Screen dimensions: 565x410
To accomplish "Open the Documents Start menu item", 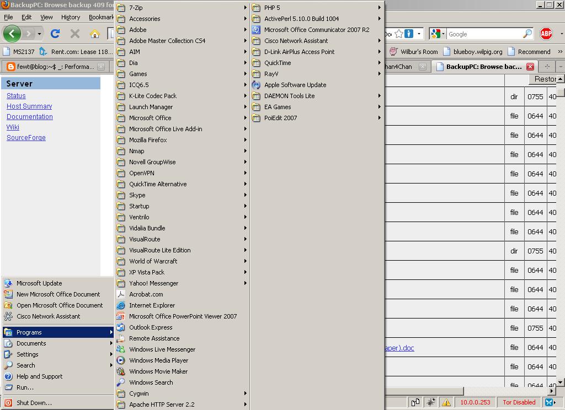I will [x=58, y=343].
